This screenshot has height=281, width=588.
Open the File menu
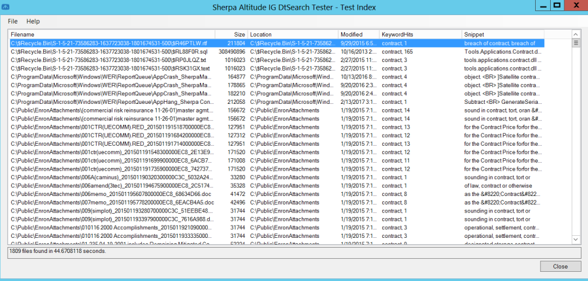[13, 22]
